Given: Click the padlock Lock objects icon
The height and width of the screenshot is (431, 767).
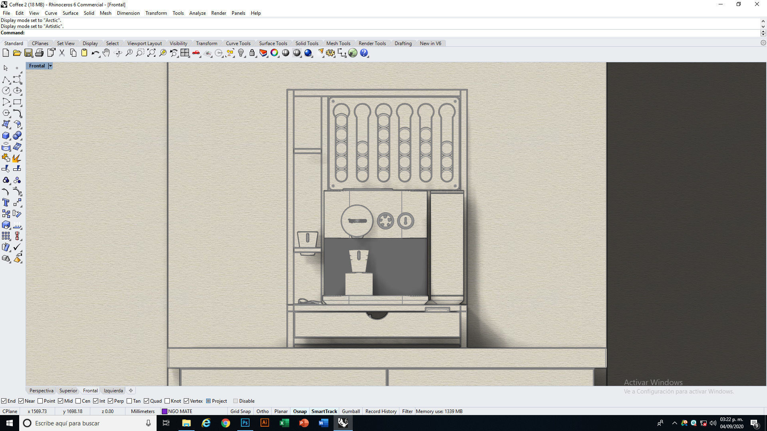Looking at the screenshot, I should [x=252, y=53].
